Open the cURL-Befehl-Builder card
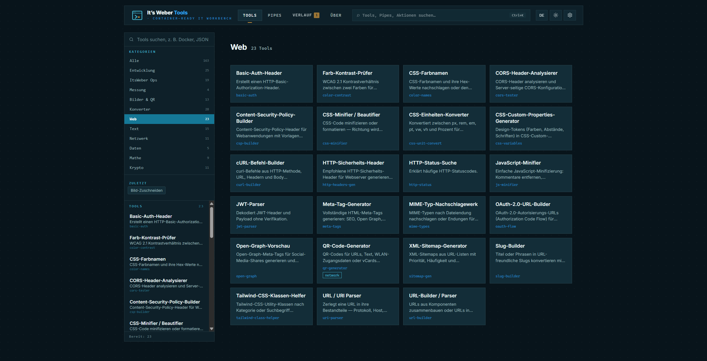Screen dimensions: 707x361 coord(271,173)
